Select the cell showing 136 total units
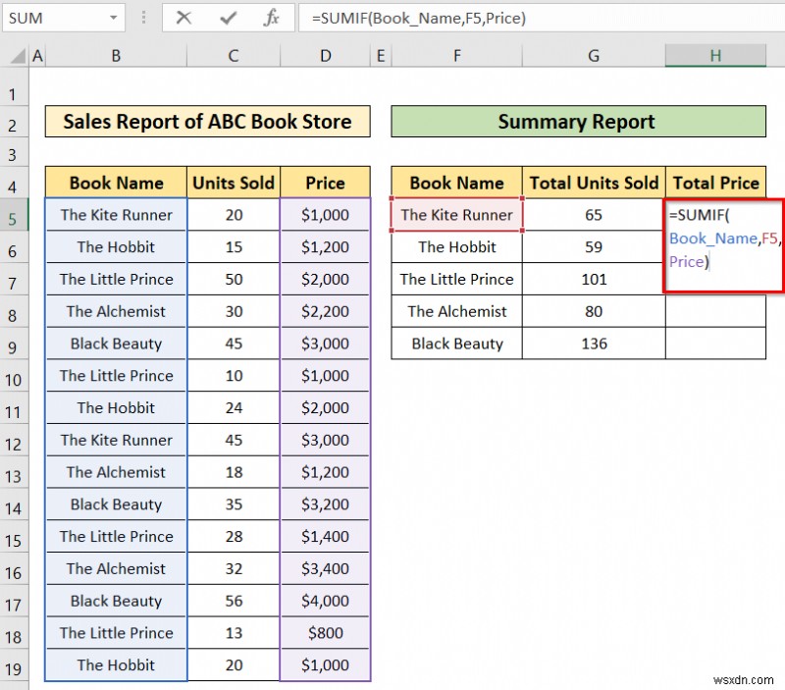This screenshot has height=690, width=785. [594, 344]
